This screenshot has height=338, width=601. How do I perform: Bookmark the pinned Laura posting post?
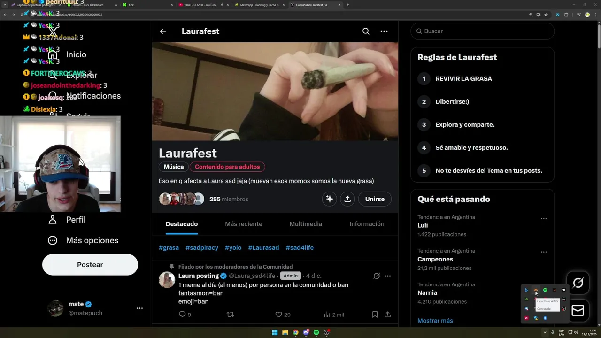[x=375, y=315]
